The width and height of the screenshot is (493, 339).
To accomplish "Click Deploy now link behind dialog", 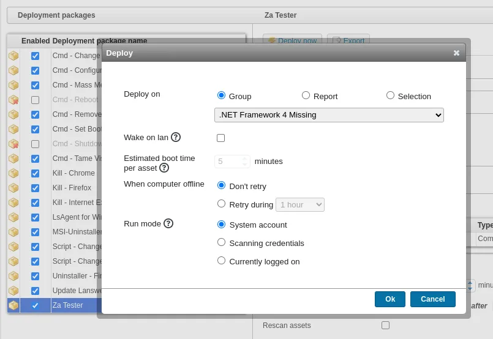I will pyautogui.click(x=292, y=39).
